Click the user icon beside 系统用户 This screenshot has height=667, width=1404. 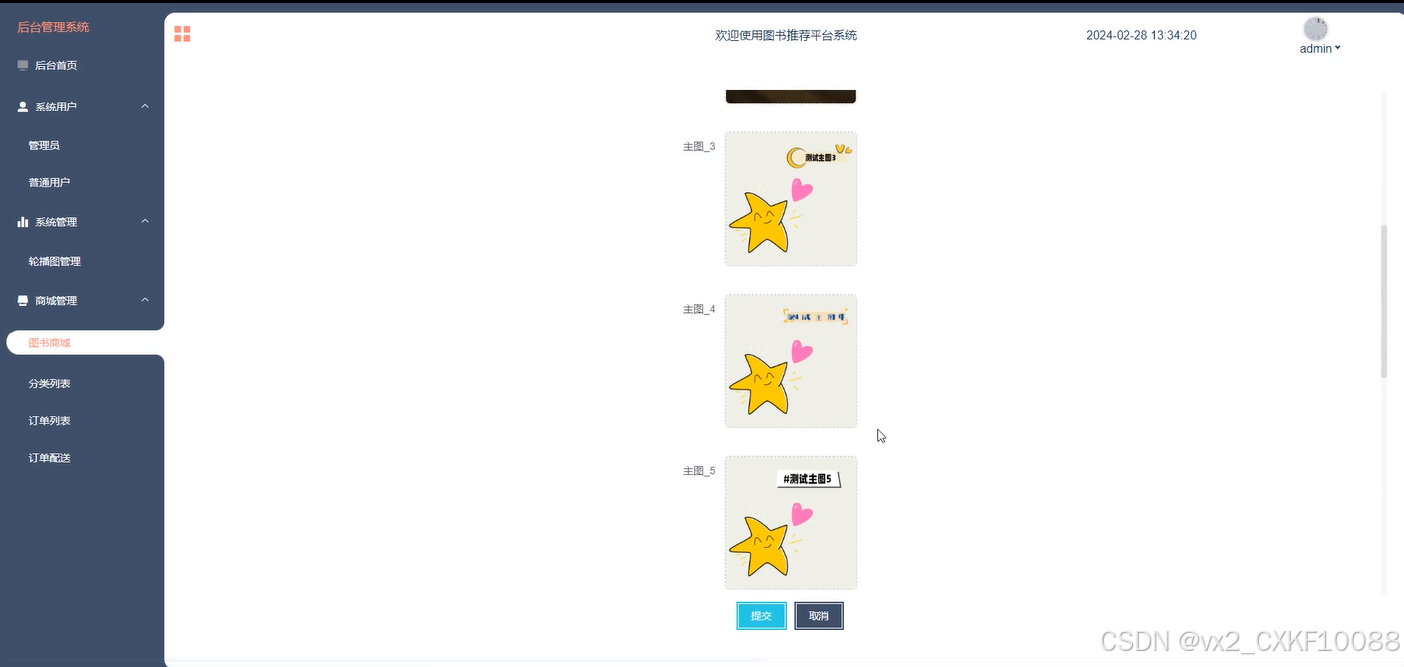[23, 107]
